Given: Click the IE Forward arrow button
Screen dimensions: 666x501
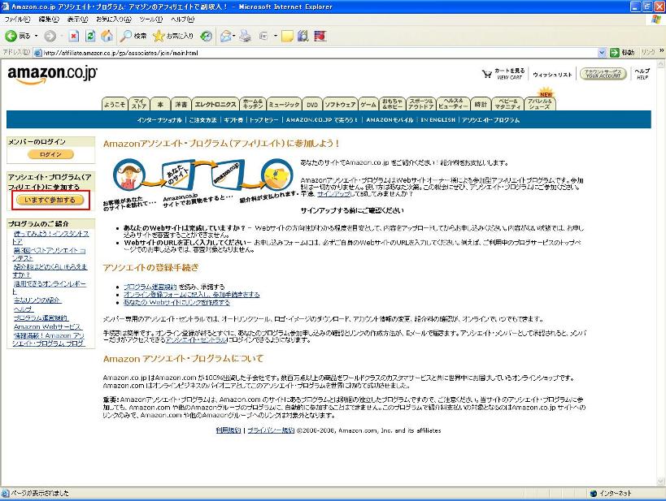Looking at the screenshot, I should tap(50, 36).
